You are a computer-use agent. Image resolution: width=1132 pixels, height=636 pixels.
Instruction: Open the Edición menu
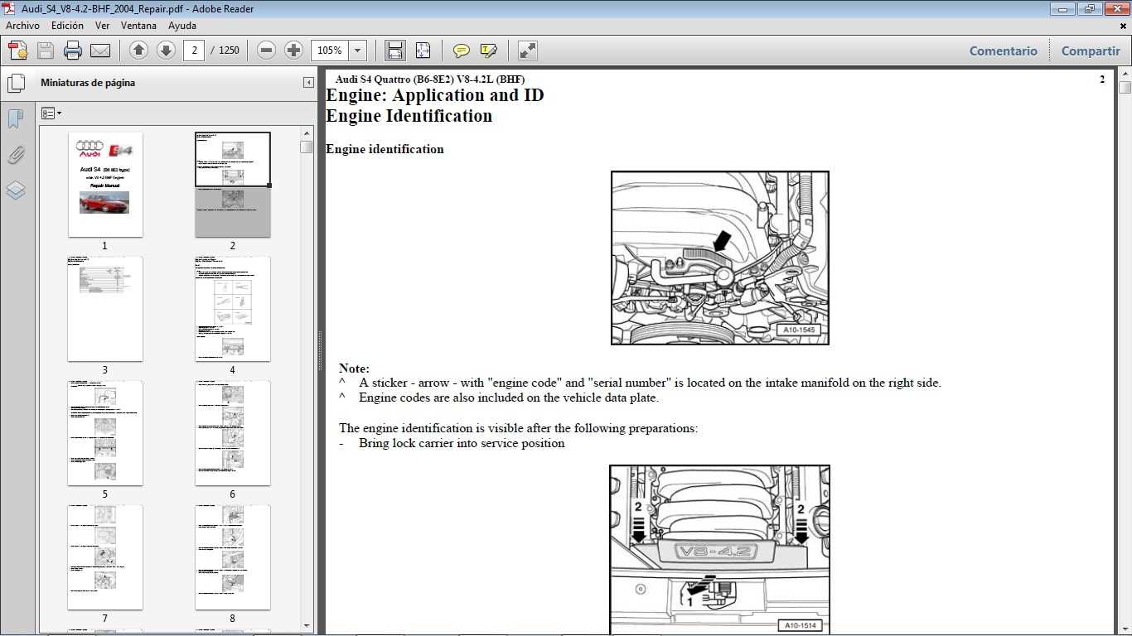click(67, 26)
